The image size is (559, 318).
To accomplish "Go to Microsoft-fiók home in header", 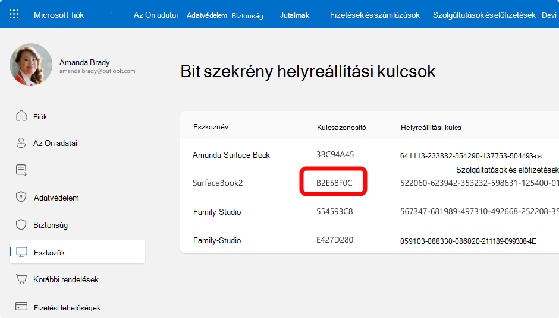I will [x=59, y=15].
